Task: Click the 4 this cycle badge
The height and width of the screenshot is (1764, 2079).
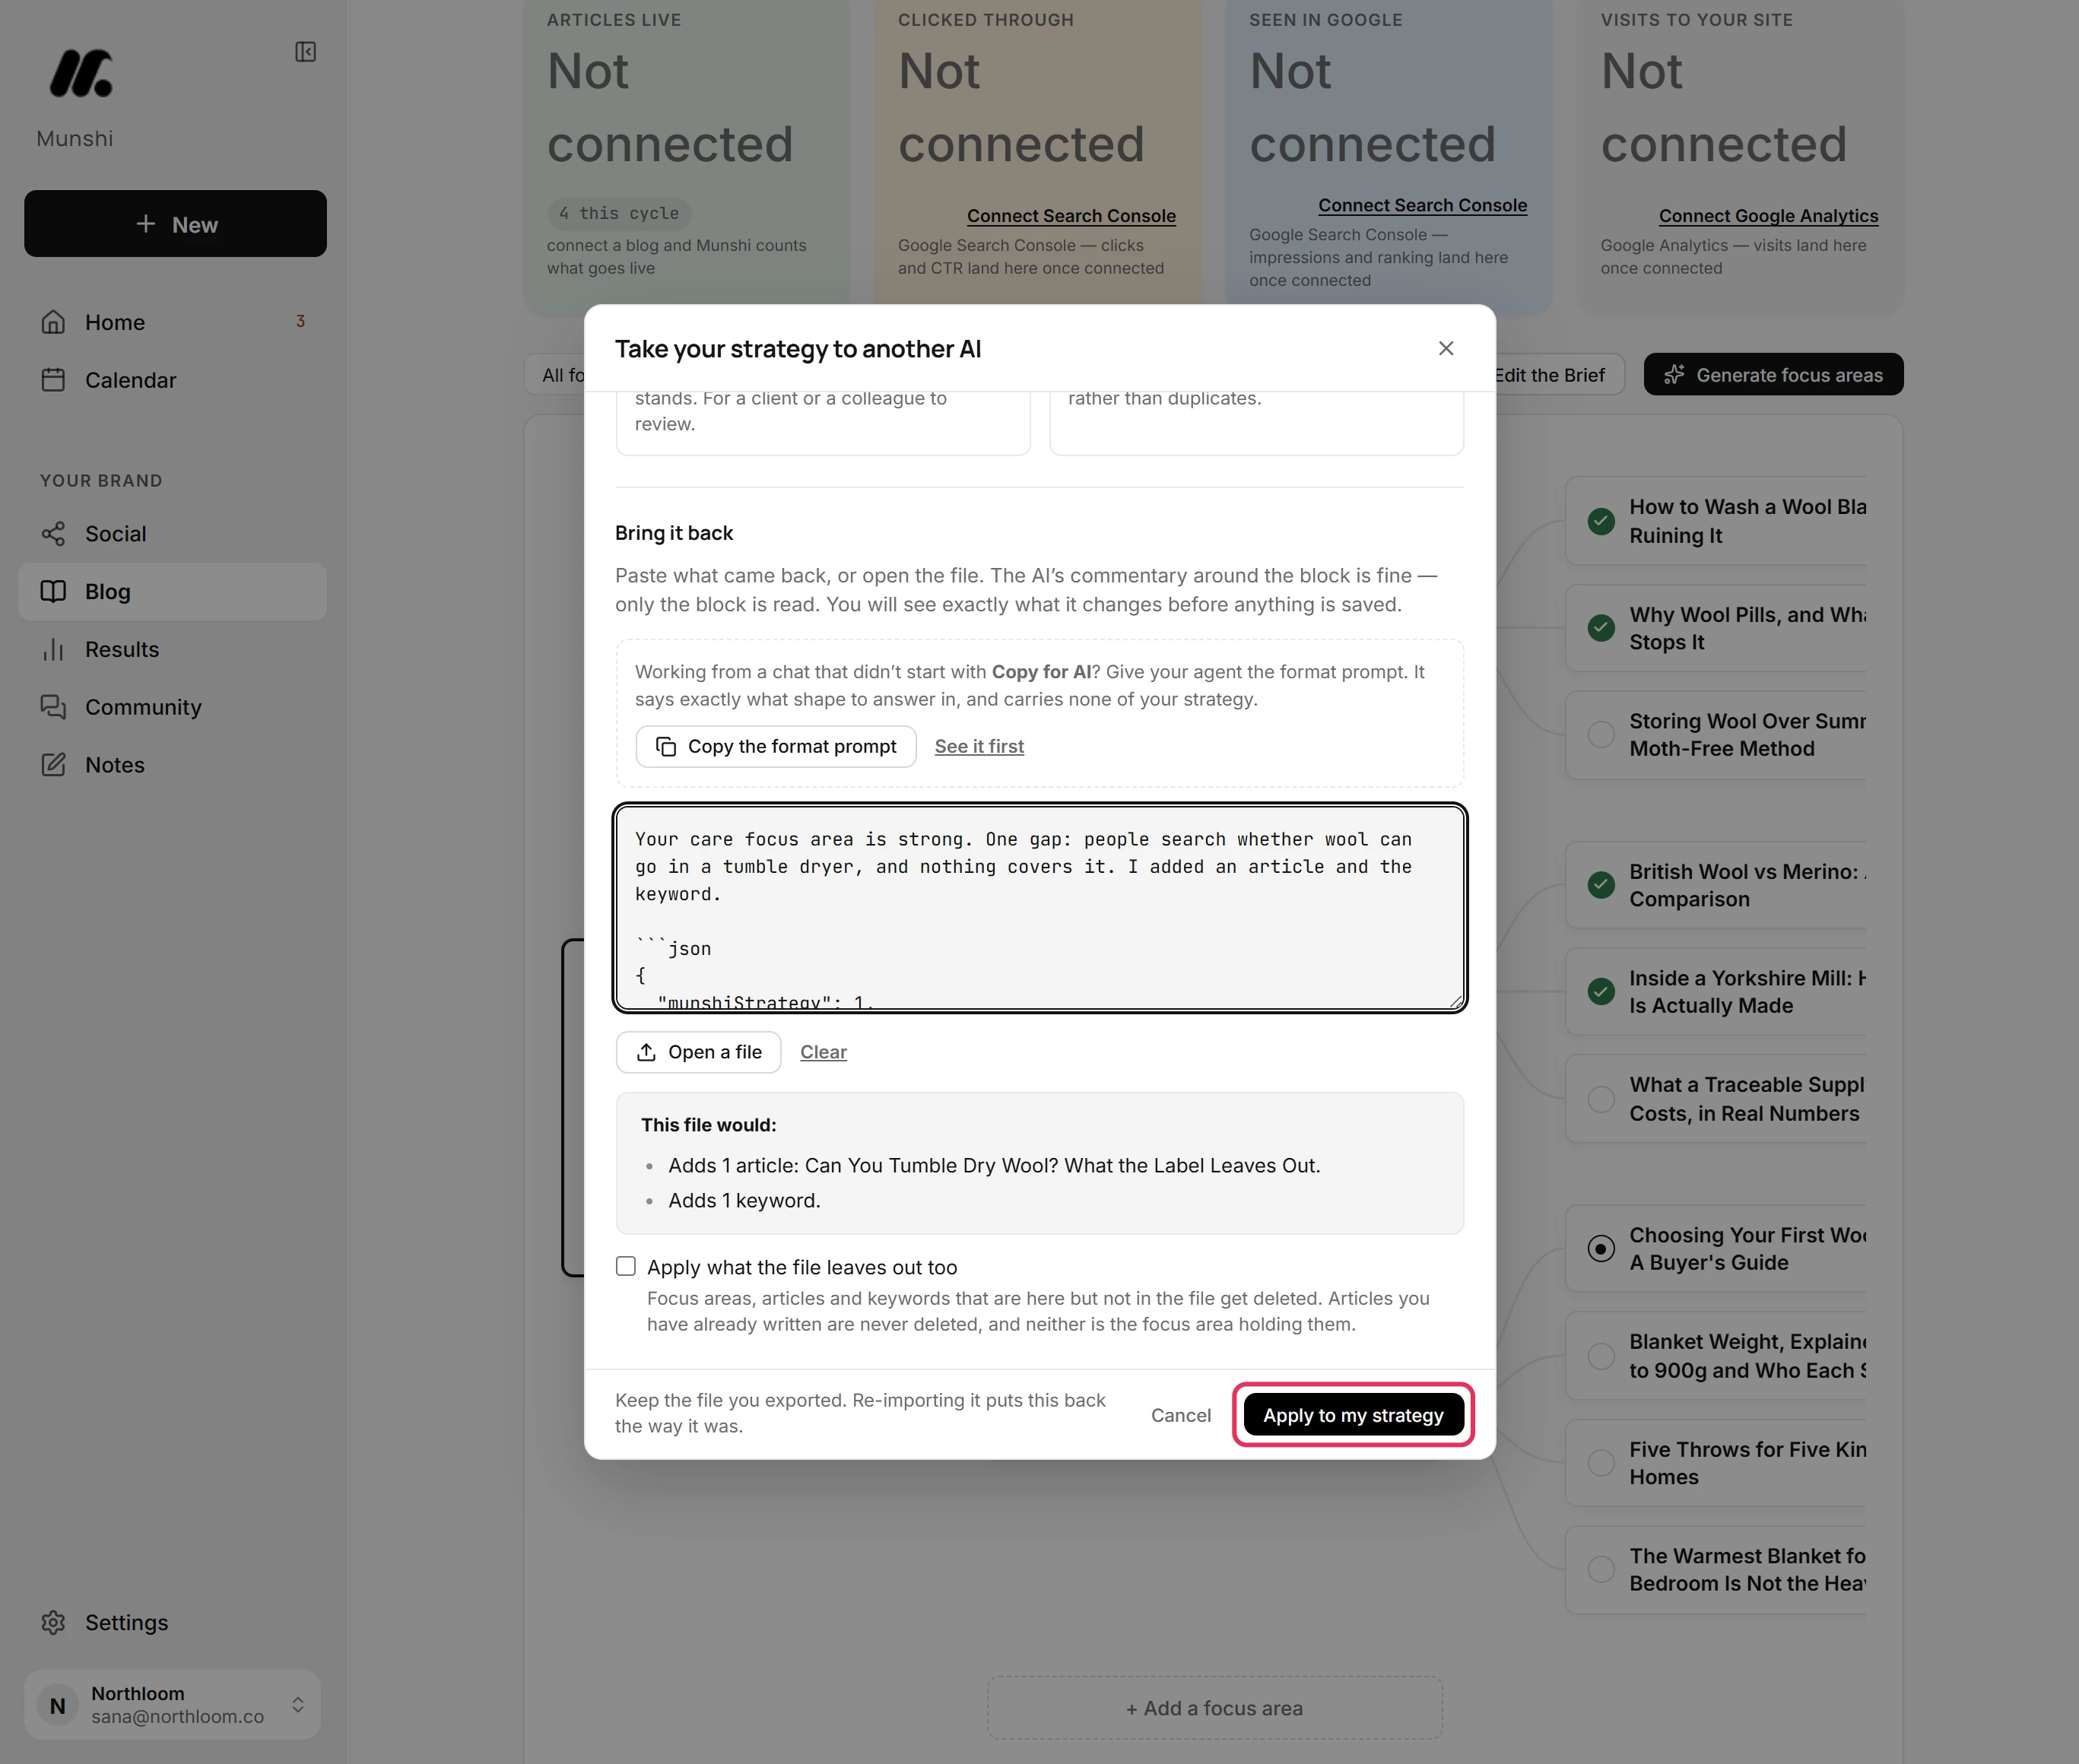Action: (x=619, y=213)
